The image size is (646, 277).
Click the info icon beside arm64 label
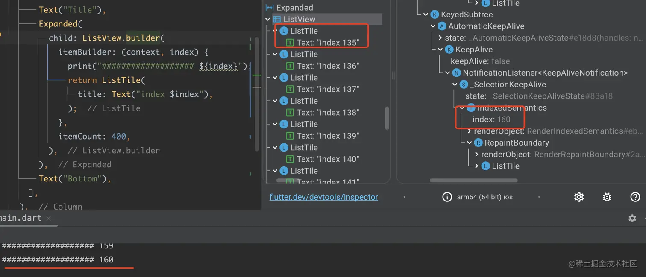point(447,197)
